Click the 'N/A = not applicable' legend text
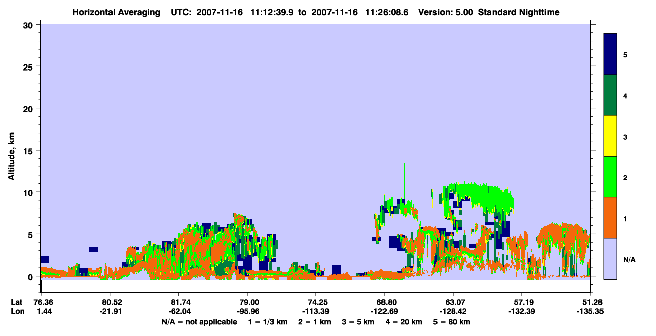The height and width of the screenshot is (336, 656). click(x=199, y=322)
